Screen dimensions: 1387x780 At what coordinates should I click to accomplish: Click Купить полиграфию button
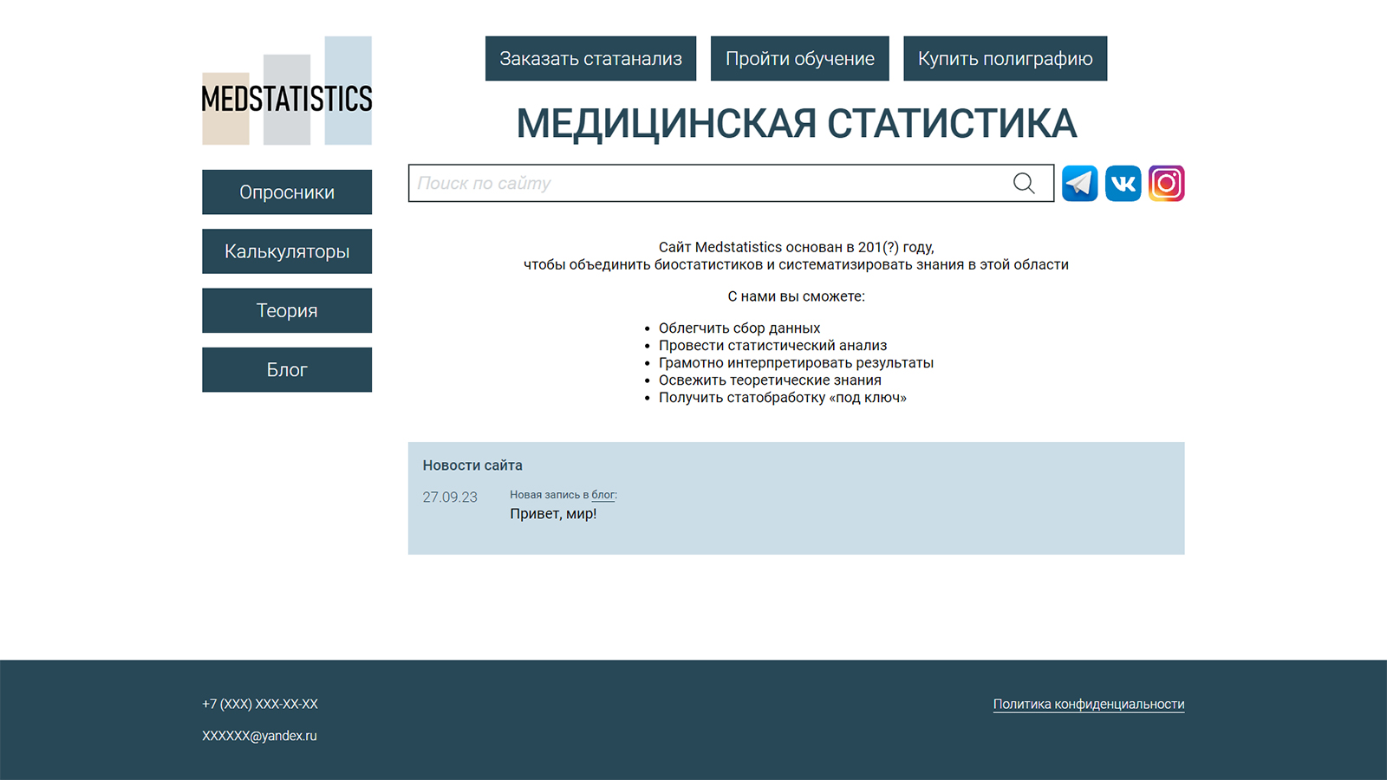coord(1006,59)
